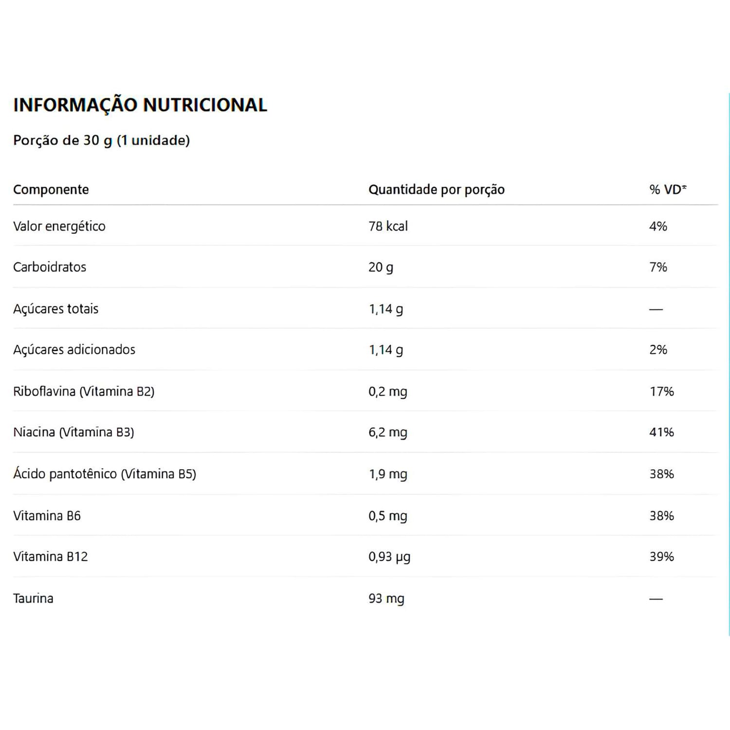Click the INFORMAÇÃO NUTRICIONAL heading
The height and width of the screenshot is (730, 730).
tap(140, 105)
